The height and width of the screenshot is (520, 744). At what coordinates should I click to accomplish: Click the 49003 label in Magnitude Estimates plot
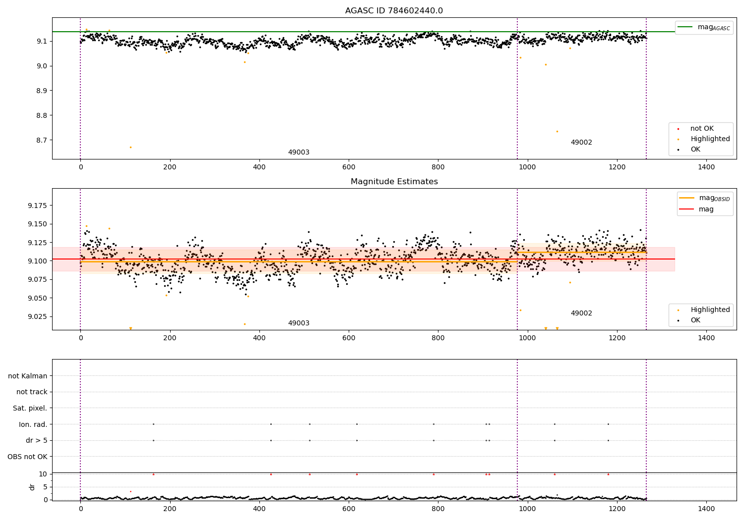coord(299,323)
